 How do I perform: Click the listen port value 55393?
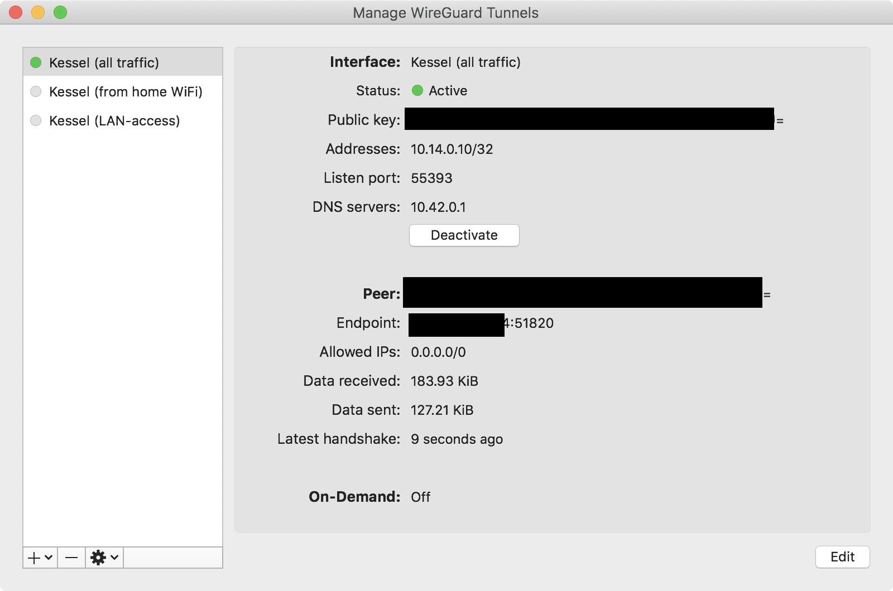(x=431, y=178)
